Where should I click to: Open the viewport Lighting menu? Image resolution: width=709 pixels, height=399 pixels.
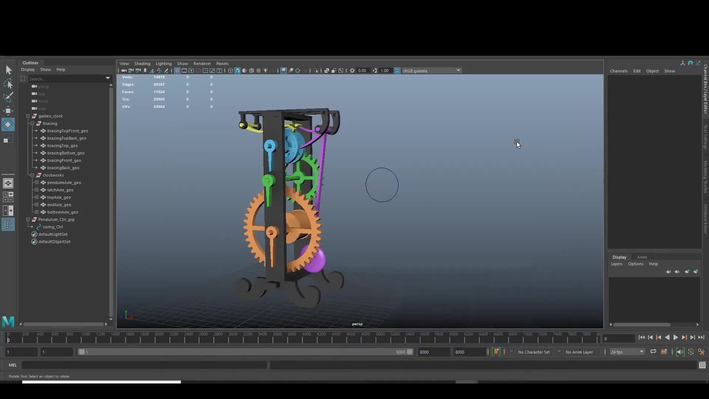[x=164, y=64]
